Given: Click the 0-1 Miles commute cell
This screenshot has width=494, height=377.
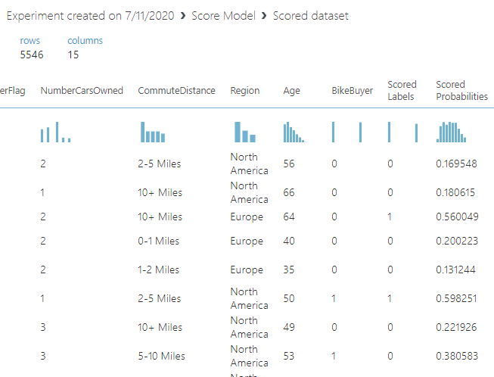Looking at the screenshot, I should [x=159, y=241].
